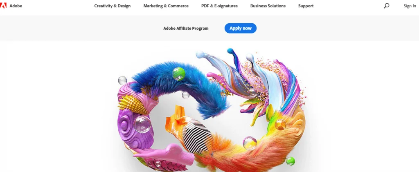Screen dimensions: 419x172
Task: Expand the Marketing & Commerce menu
Action: point(166,6)
